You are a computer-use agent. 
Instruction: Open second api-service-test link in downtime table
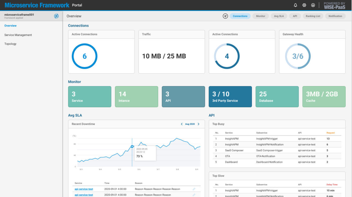coord(84,195)
